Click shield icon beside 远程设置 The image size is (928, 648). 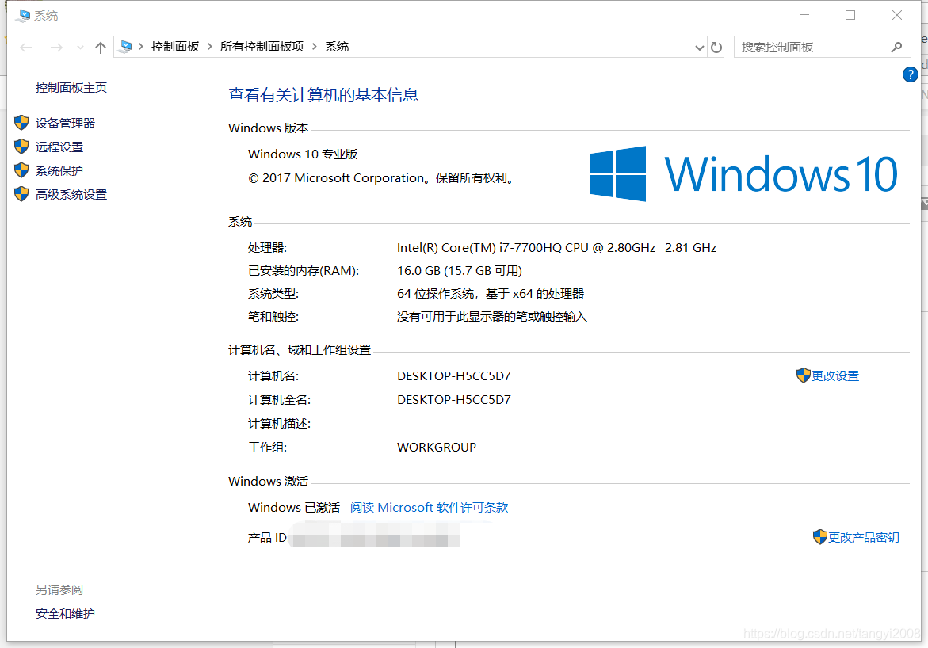(x=21, y=147)
